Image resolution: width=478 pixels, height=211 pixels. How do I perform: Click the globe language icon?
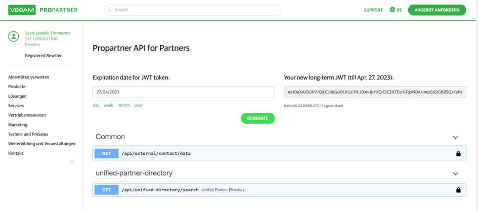coord(393,10)
